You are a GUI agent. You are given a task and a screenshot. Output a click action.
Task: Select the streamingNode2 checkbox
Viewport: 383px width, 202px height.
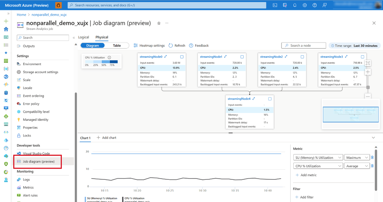(x=302, y=57)
